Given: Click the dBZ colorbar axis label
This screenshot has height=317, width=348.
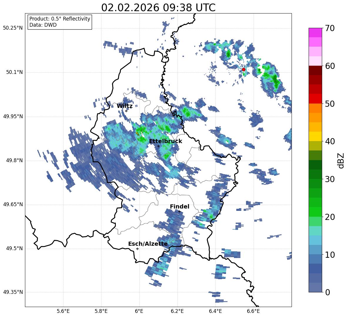Looking at the screenshot, I should (x=341, y=161).
